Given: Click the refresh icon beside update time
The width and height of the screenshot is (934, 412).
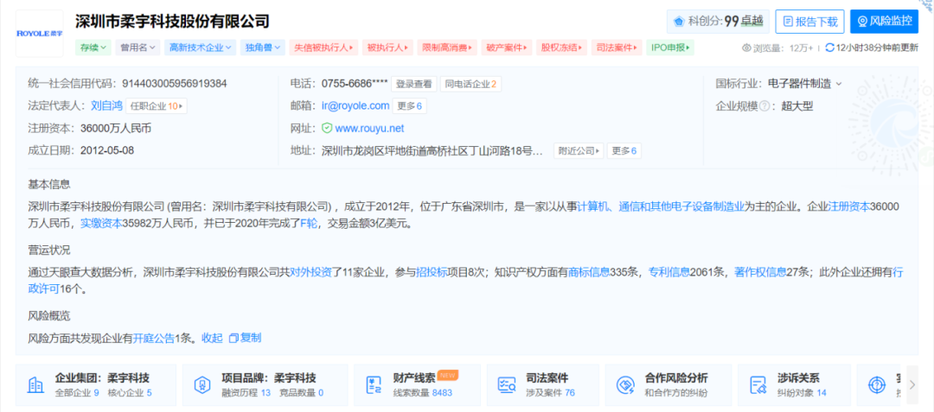Looking at the screenshot, I should (x=829, y=48).
